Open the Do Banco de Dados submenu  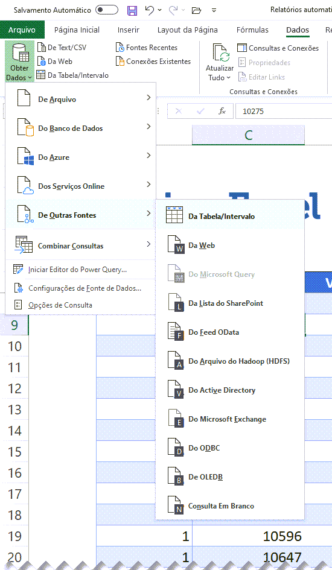[x=81, y=128]
